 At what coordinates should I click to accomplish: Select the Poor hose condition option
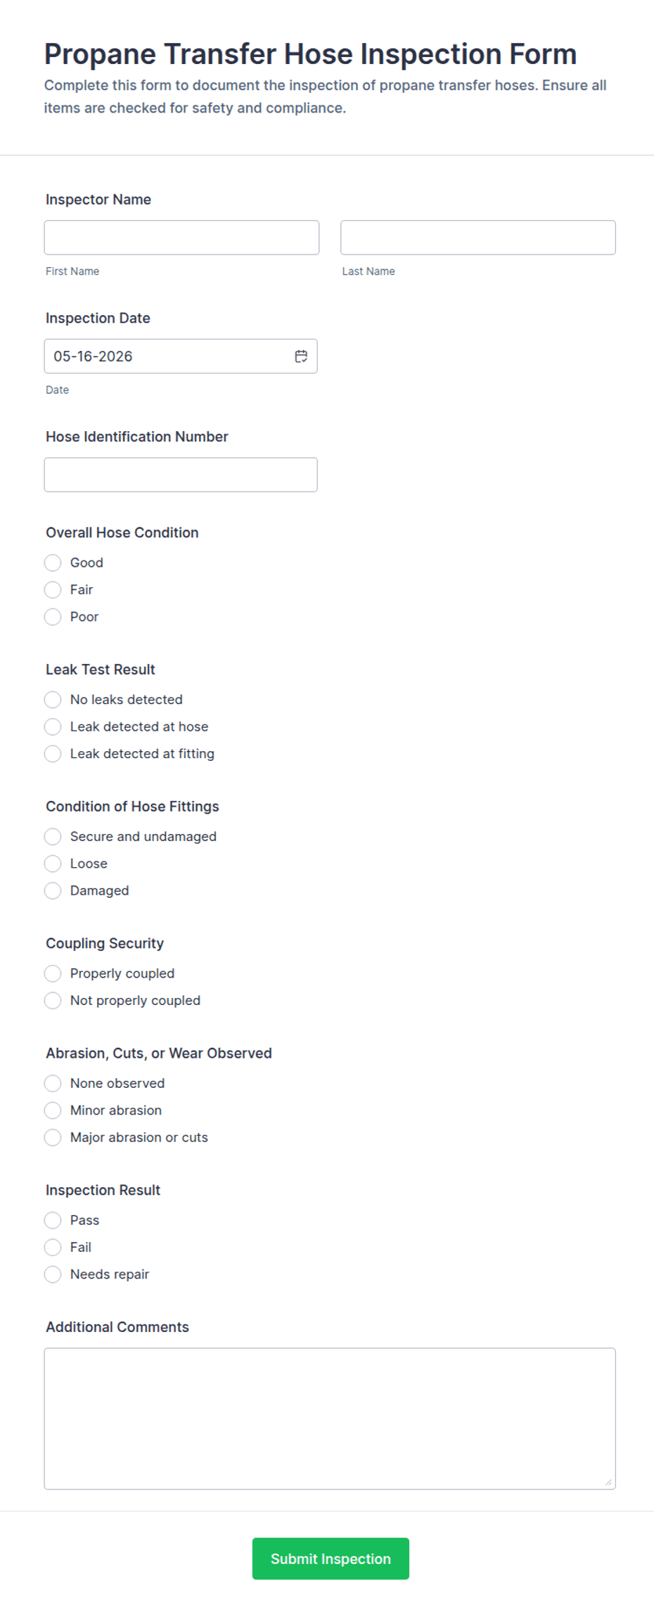[53, 617]
